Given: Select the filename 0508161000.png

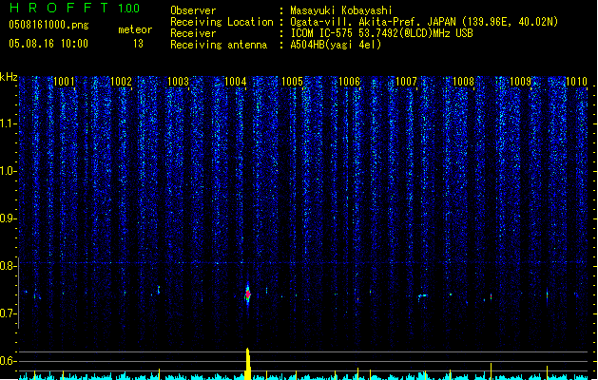Looking at the screenshot, I should 48,25.
